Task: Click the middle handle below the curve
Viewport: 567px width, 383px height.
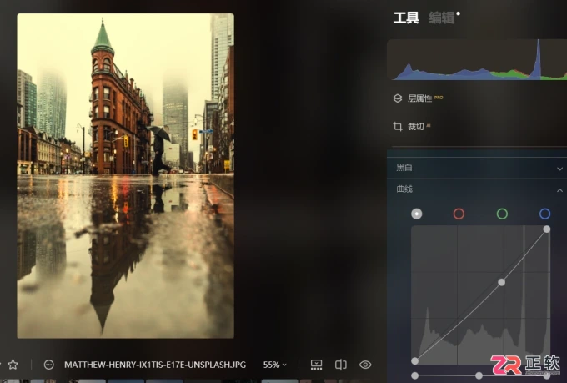Action: [x=479, y=375]
